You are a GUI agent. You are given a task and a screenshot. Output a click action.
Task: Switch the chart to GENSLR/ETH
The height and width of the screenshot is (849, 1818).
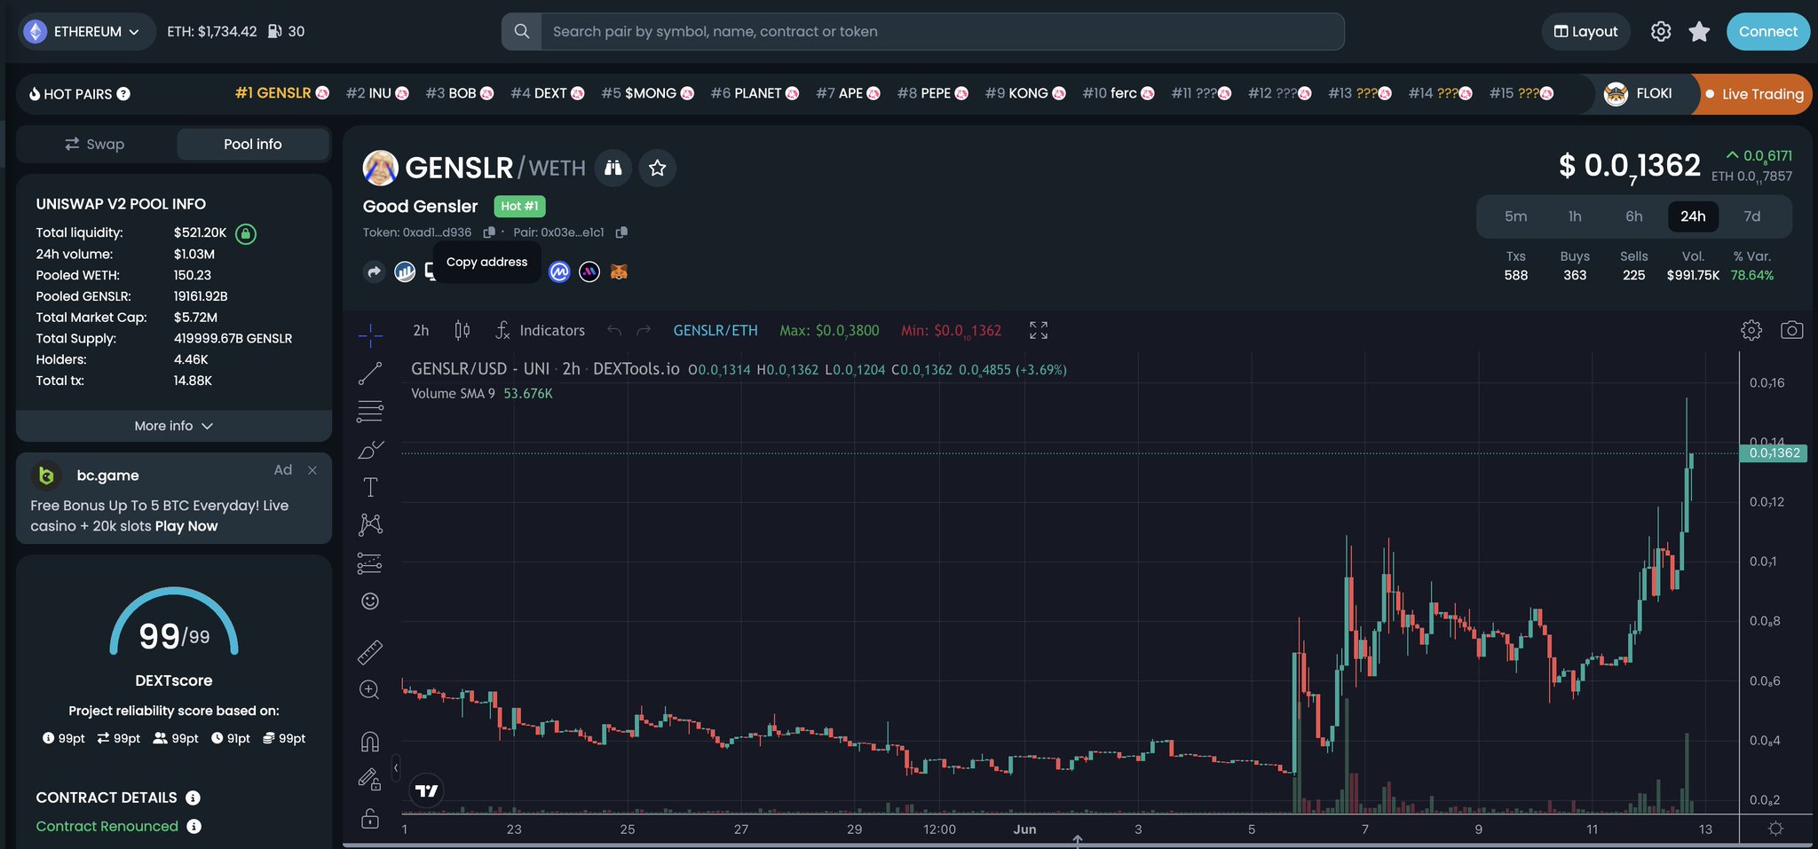pos(715,330)
